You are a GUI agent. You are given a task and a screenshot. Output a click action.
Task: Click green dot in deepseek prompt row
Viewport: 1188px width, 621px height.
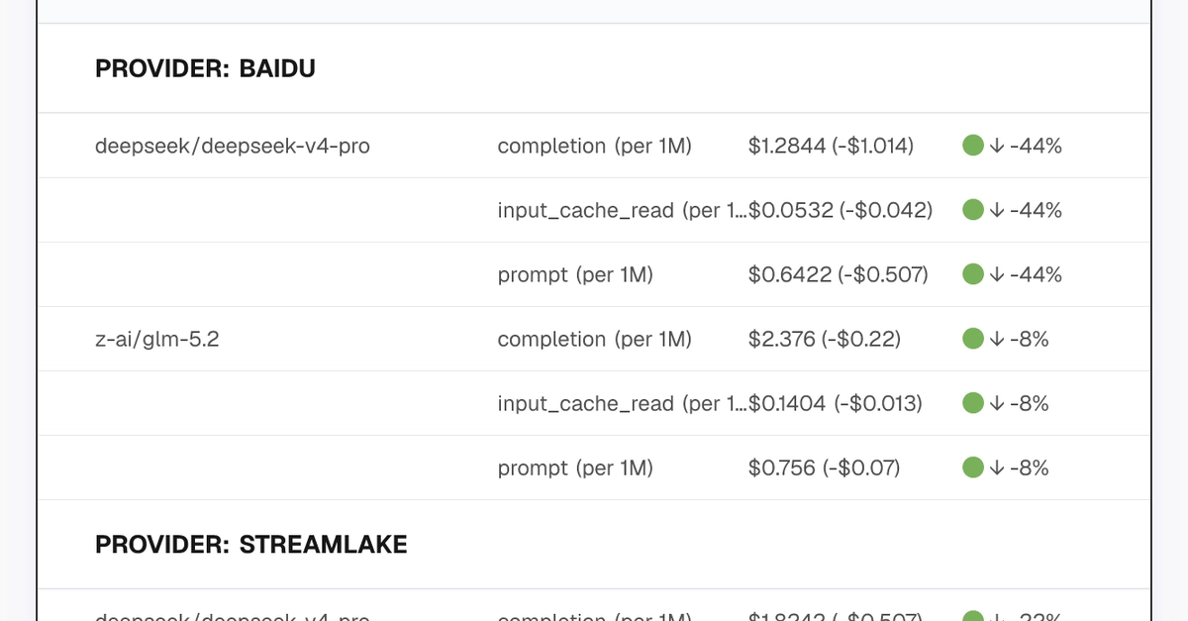click(x=972, y=274)
